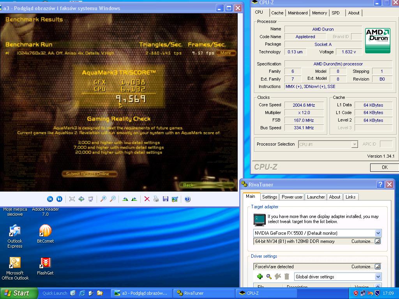The height and width of the screenshot is (299, 399).
Task: Click the RivaTuner help question mark button
Action: [380, 184]
